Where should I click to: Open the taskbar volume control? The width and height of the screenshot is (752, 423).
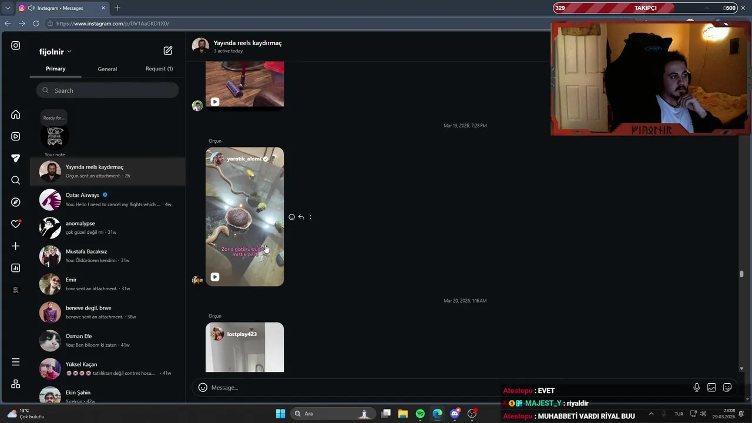703,414
